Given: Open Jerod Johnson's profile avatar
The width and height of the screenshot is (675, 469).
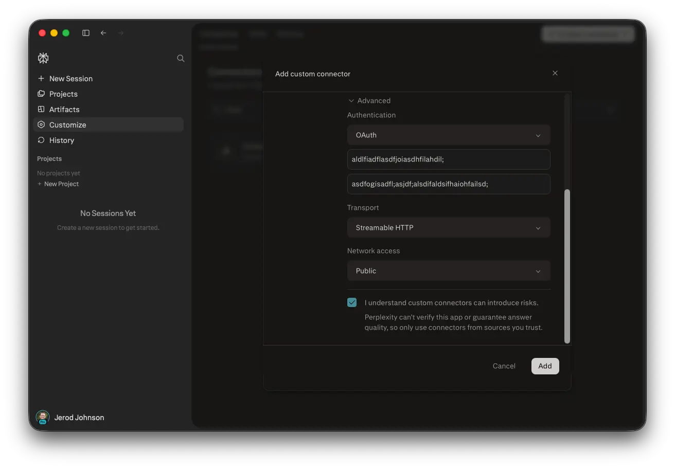Looking at the screenshot, I should coord(42,417).
